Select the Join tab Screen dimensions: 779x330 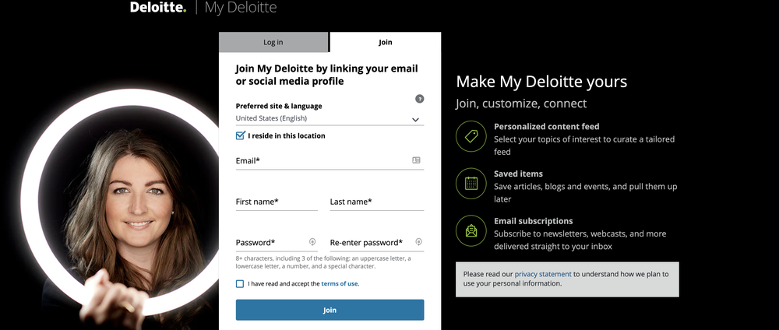pos(386,42)
